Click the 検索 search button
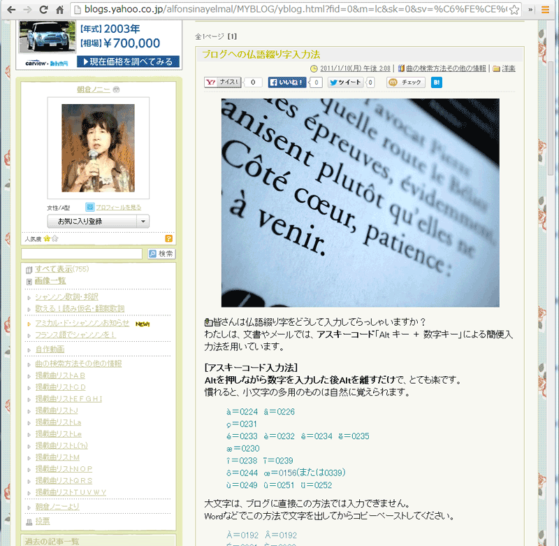 161,254
